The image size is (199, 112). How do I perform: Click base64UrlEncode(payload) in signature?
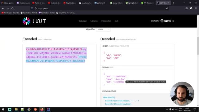[x=118, y=104]
